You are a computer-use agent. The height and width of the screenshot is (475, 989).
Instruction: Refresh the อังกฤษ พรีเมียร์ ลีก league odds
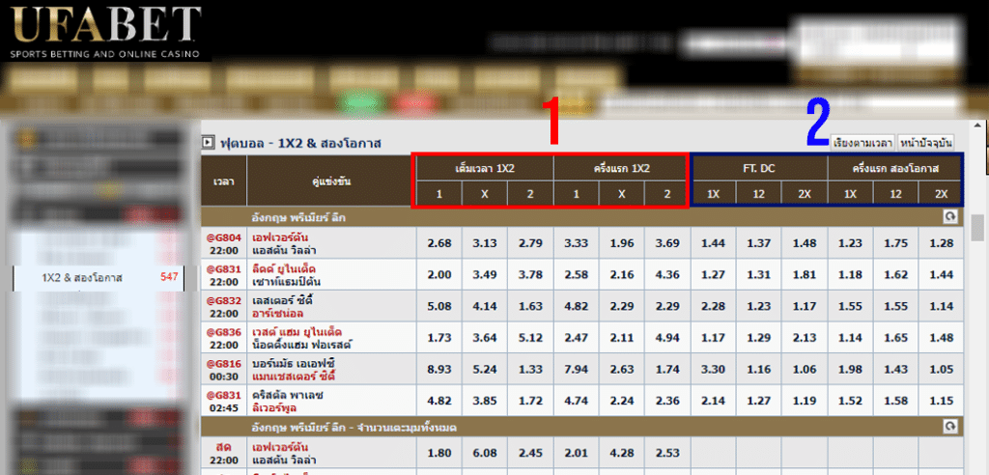[x=950, y=217]
